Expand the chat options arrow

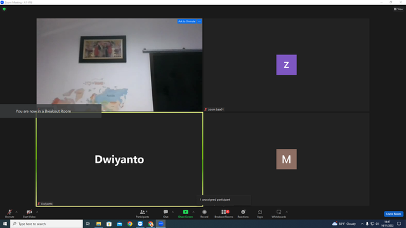pos(173,212)
